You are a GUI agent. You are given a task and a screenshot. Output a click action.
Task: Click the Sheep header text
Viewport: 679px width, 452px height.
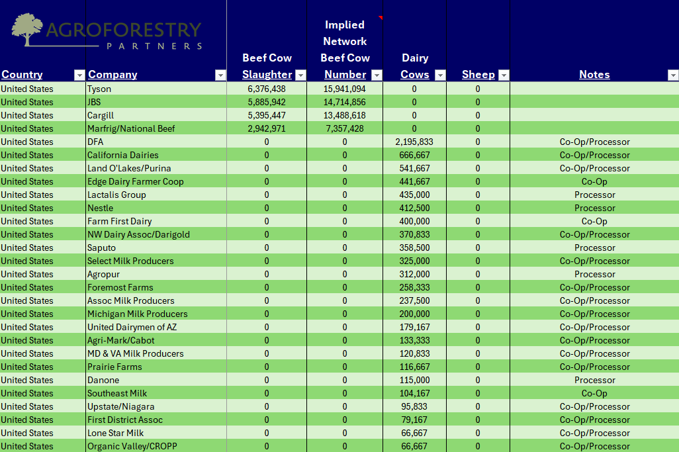[478, 75]
